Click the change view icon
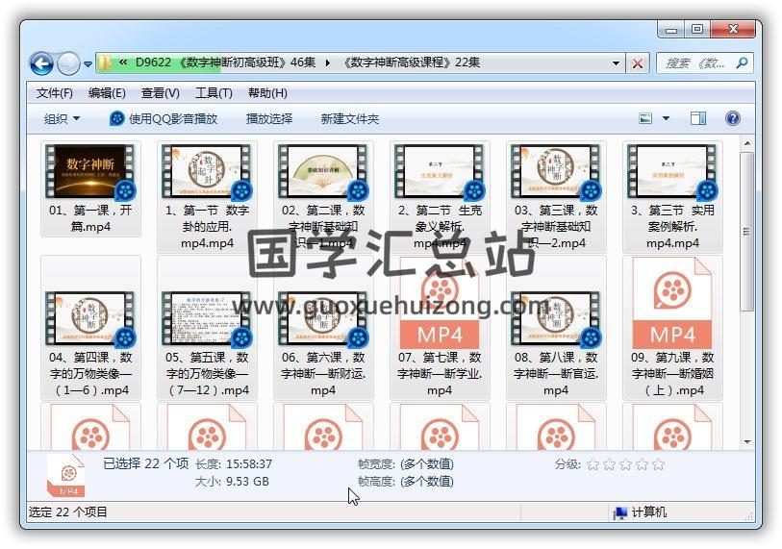The image size is (782, 549). 646,118
